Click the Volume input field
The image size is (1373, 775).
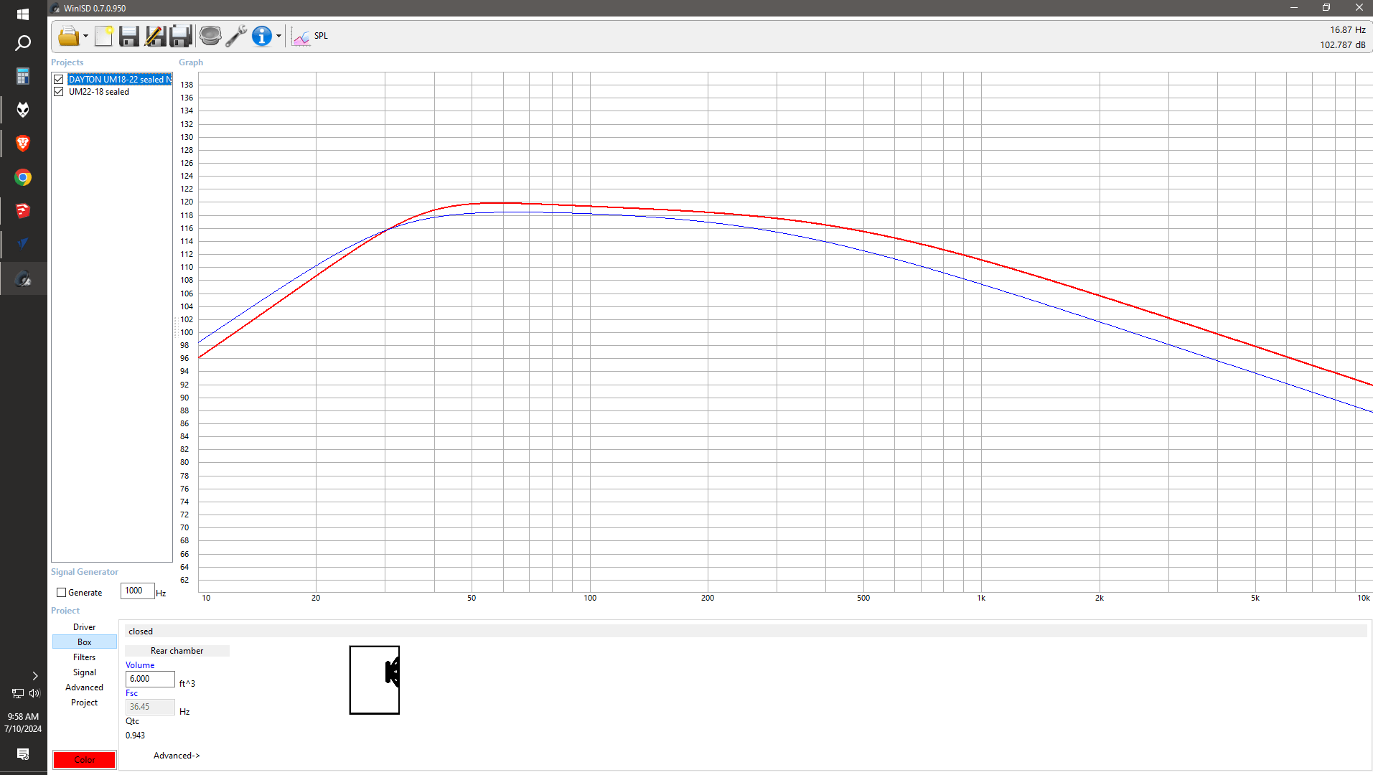click(x=150, y=679)
